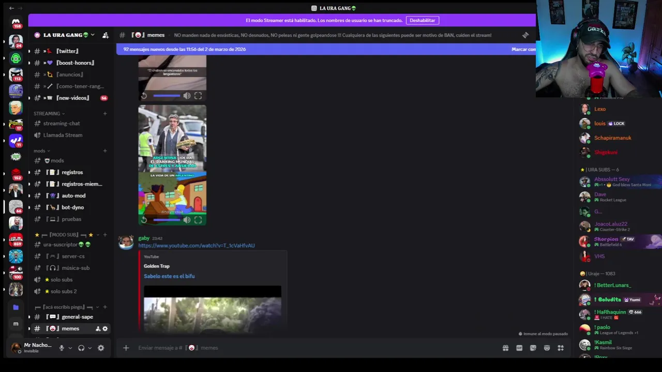Click the invite people icon beside server name

(x=106, y=35)
